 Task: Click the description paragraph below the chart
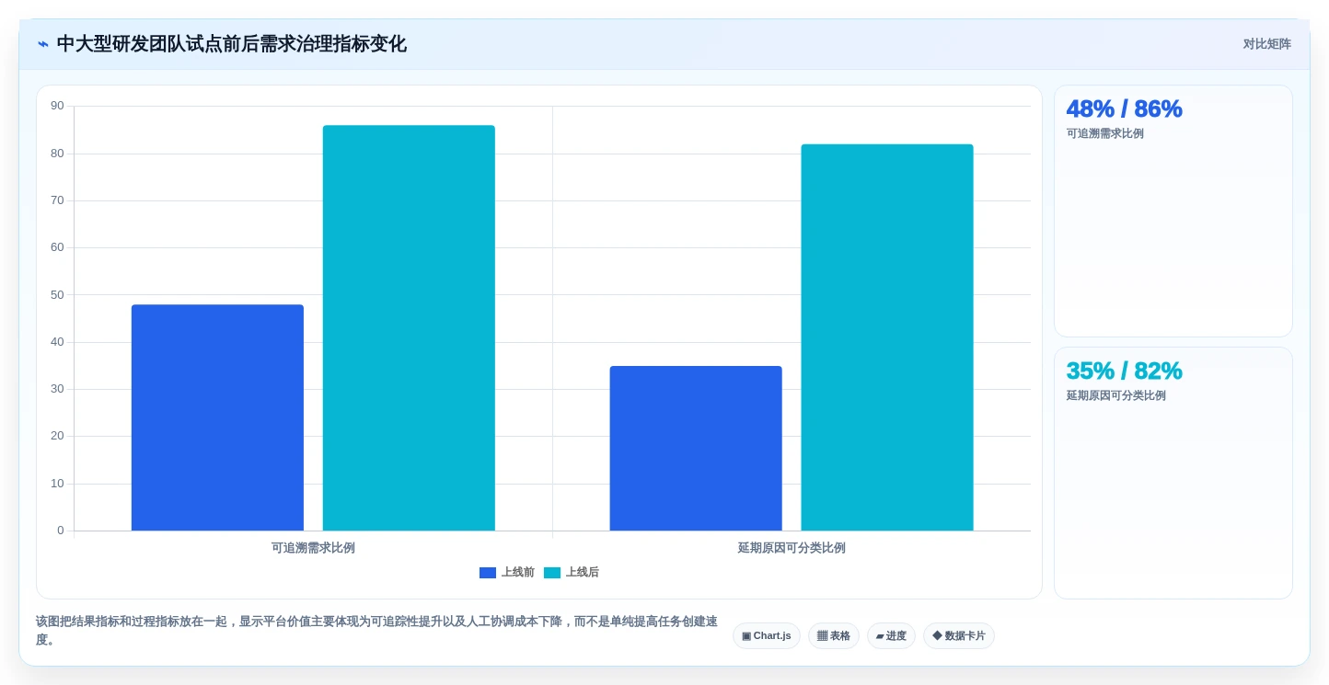coord(376,630)
